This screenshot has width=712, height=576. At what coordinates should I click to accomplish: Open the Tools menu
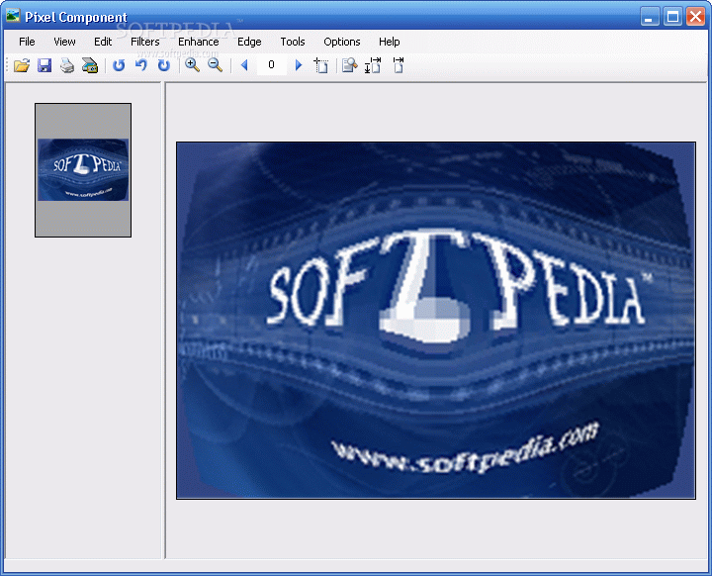tap(293, 42)
